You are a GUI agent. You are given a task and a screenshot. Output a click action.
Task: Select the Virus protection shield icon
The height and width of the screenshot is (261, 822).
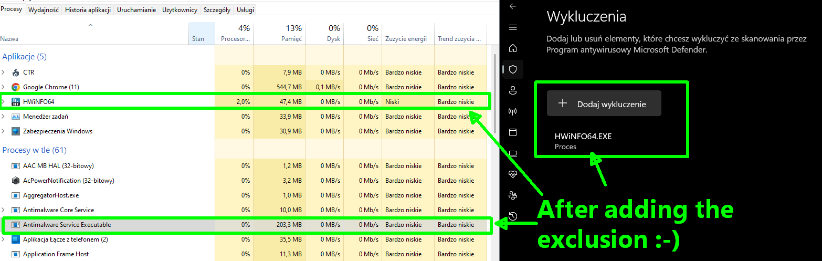point(513,69)
